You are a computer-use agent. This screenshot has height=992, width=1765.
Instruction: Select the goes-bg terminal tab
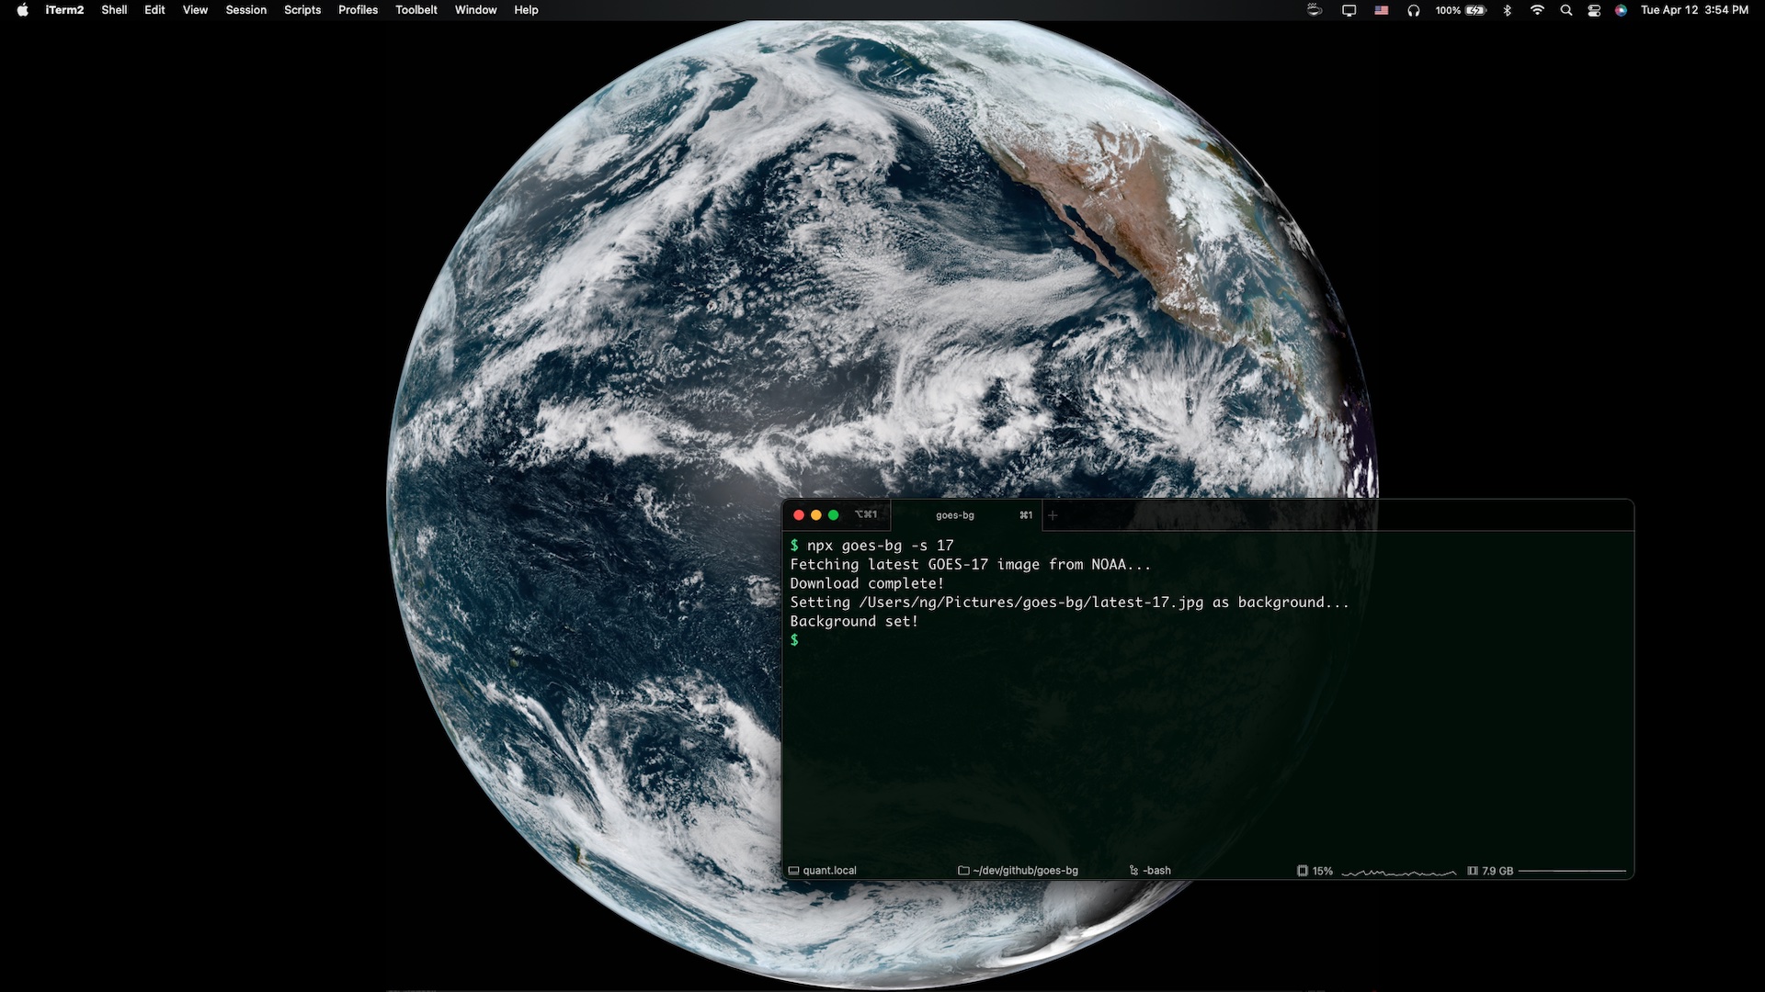point(954,515)
